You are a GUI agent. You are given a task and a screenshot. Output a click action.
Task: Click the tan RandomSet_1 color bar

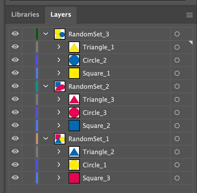tap(37, 139)
